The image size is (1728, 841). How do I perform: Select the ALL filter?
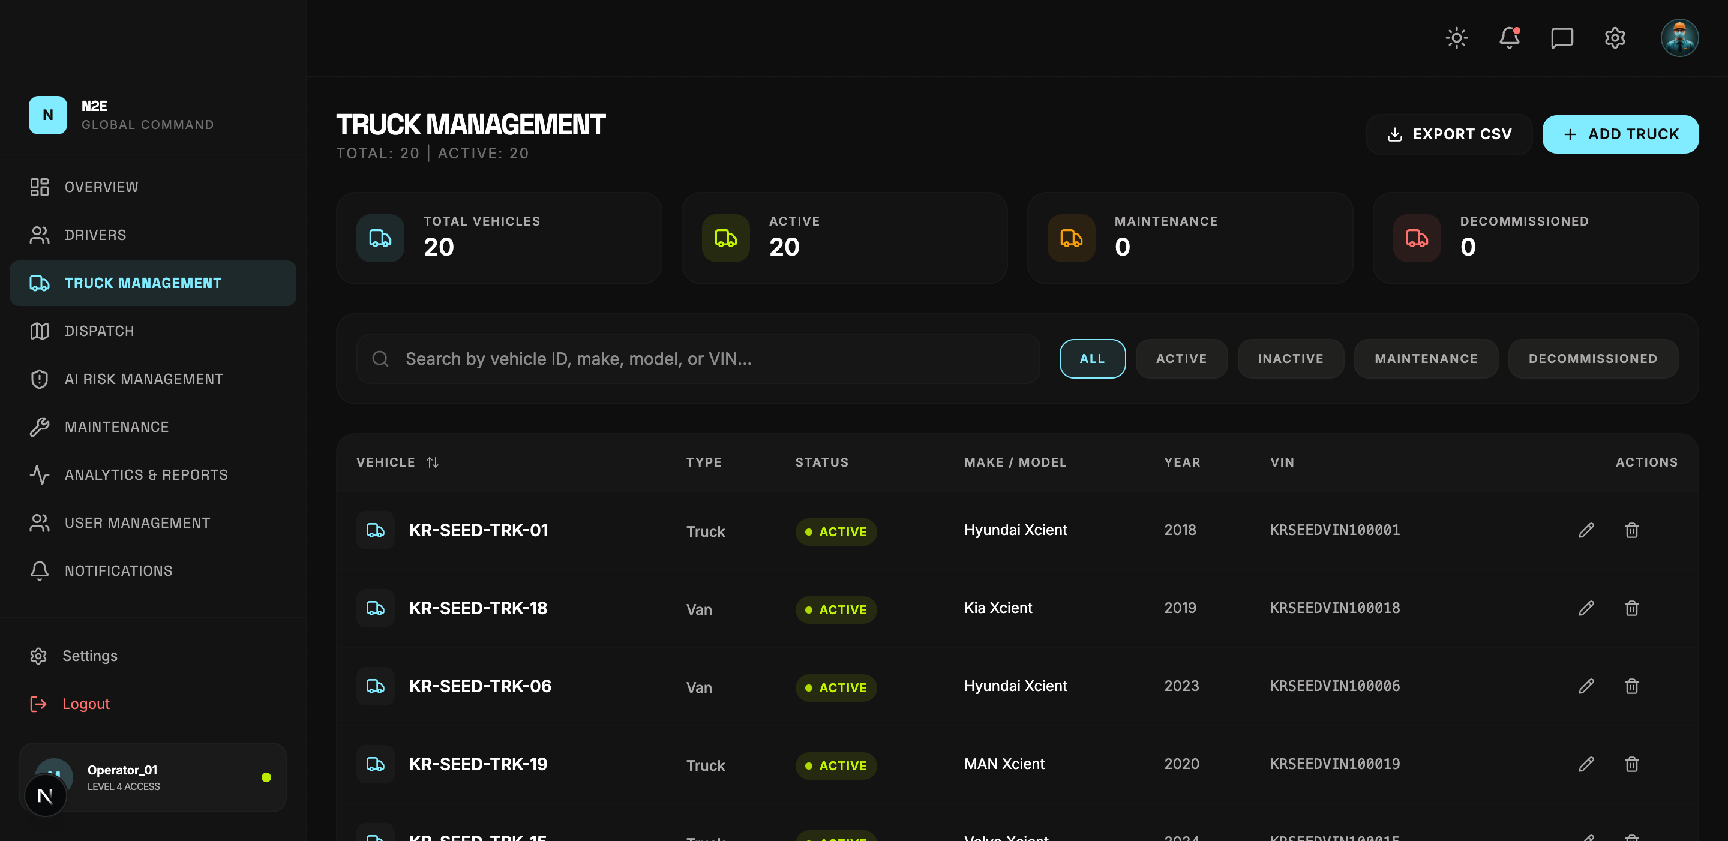[x=1092, y=359]
